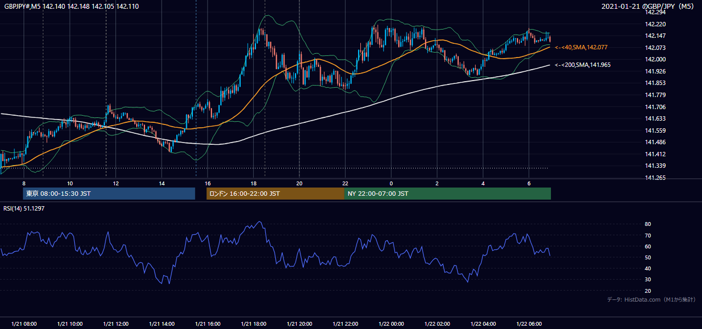Viewport: 702px width, 329px height.
Task: Select the 東京 08:00-15:30 JST session bar
Action: pyautogui.click(x=109, y=194)
